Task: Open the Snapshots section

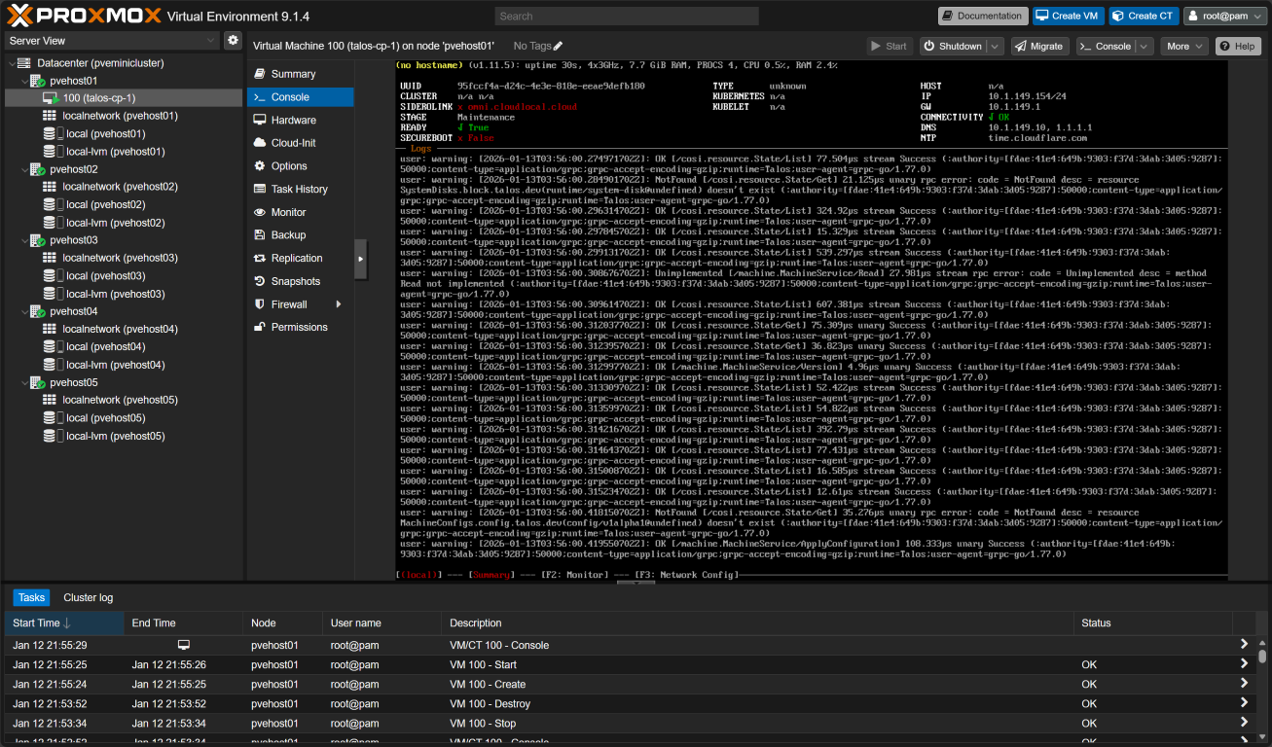Action: click(x=295, y=281)
